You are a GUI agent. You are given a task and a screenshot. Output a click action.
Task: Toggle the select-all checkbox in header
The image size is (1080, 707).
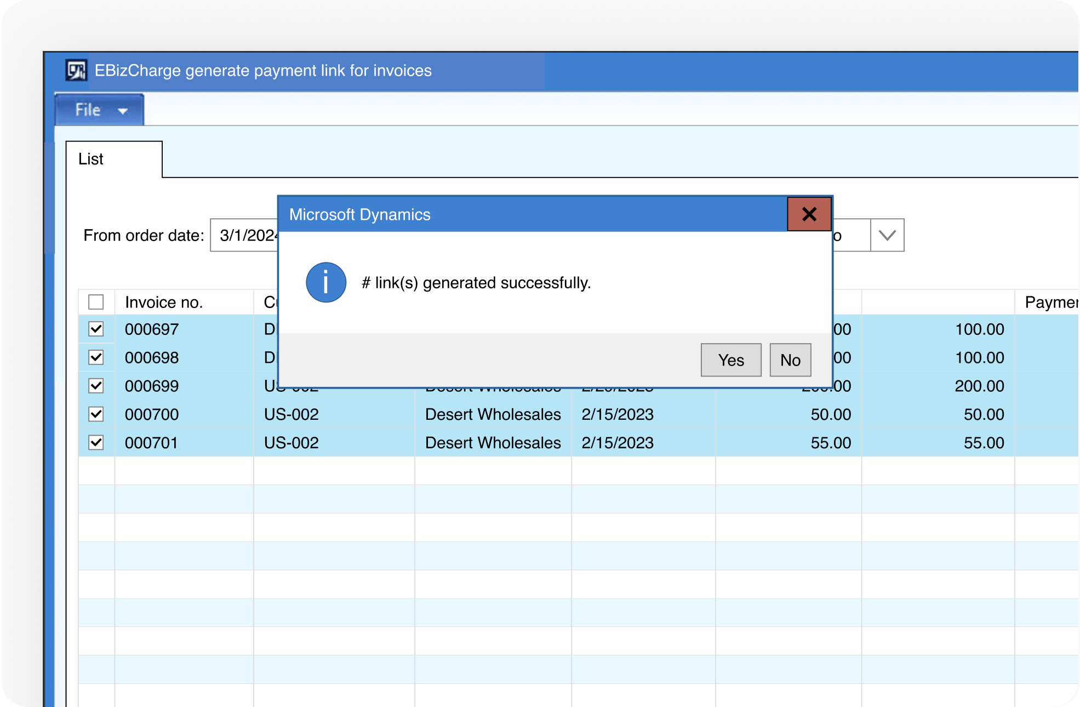[x=96, y=302]
